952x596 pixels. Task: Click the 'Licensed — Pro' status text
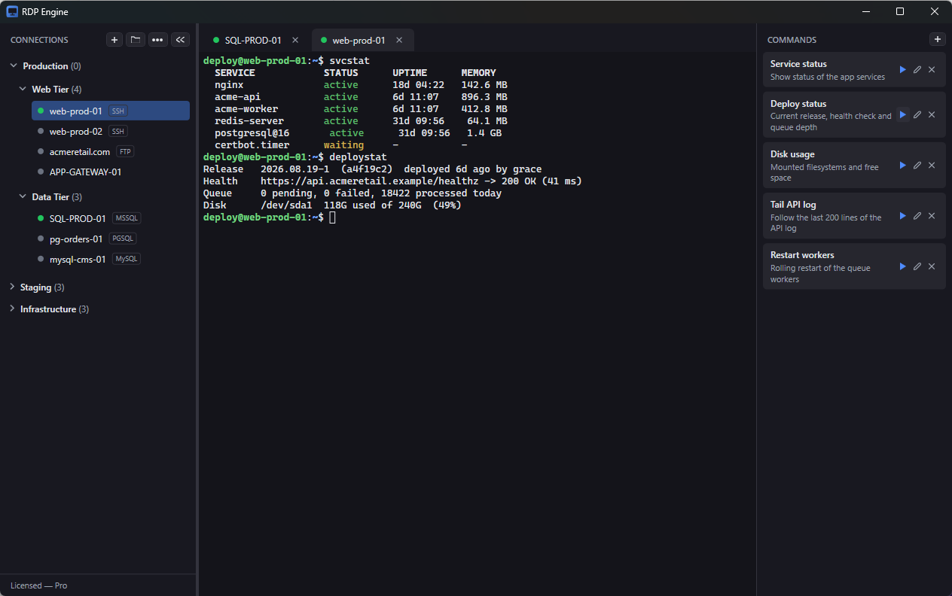tap(38, 585)
